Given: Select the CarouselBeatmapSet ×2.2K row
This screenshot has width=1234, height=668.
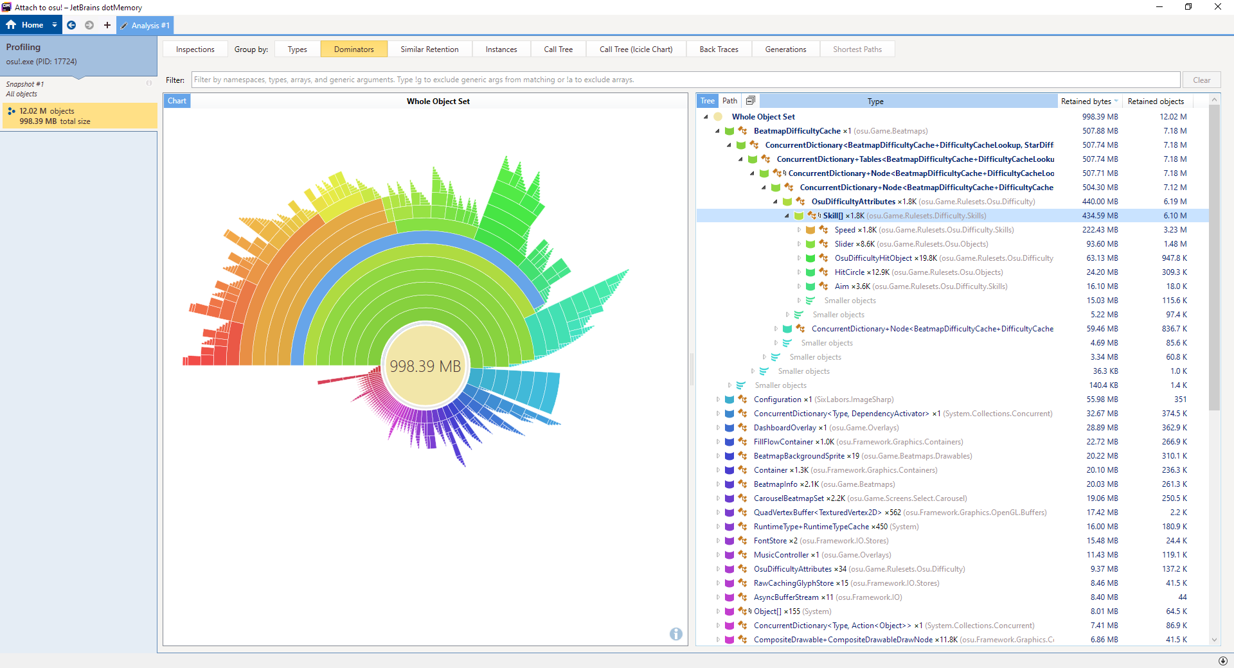Looking at the screenshot, I should point(952,498).
